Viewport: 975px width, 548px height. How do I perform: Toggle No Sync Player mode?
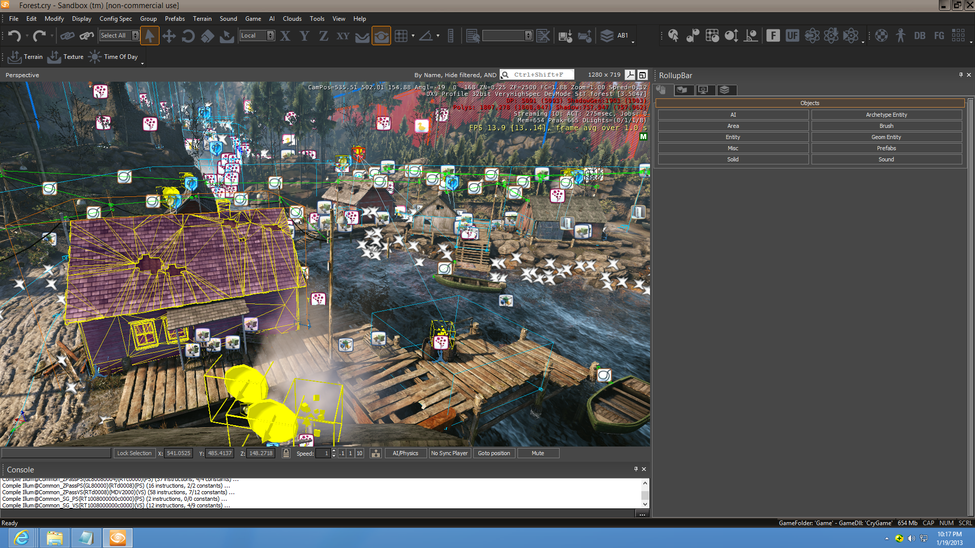[x=449, y=453]
